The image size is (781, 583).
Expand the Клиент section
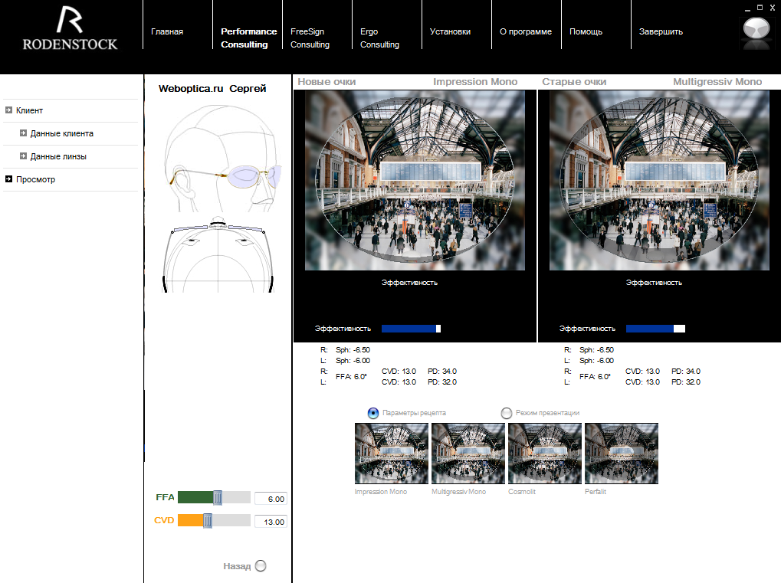point(8,110)
